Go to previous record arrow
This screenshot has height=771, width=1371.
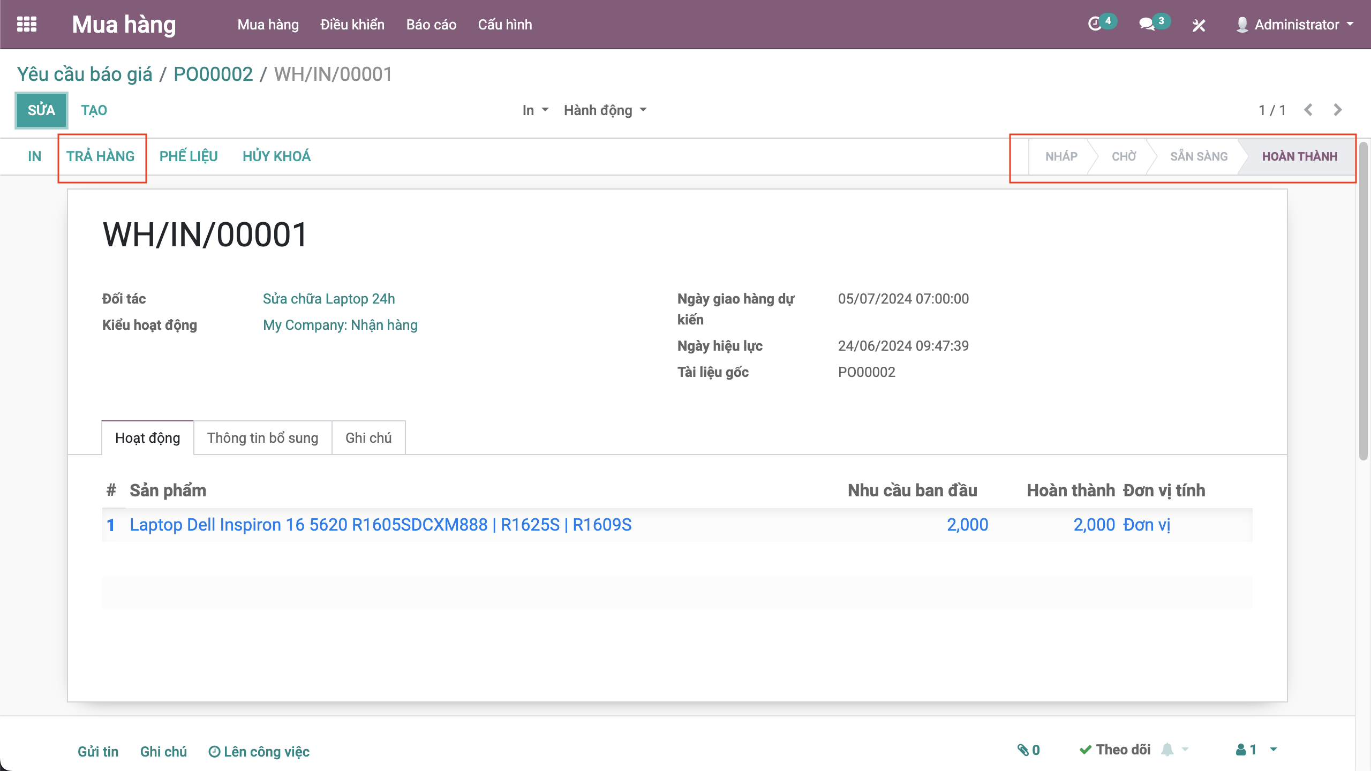pyautogui.click(x=1308, y=110)
